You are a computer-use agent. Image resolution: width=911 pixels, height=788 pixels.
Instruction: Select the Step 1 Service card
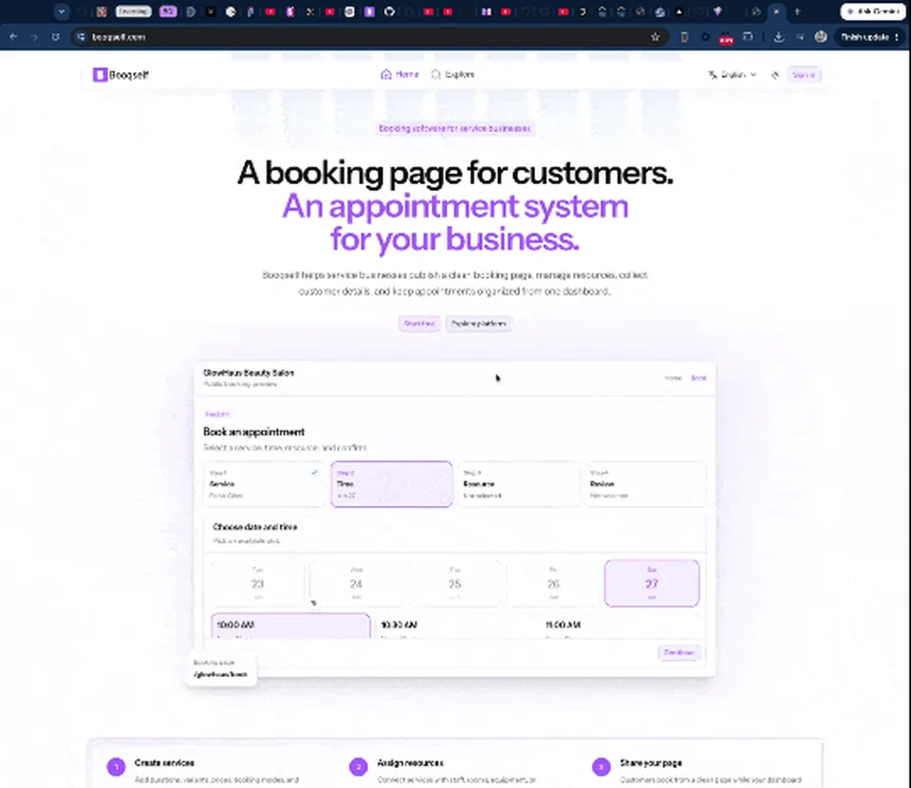(265, 484)
